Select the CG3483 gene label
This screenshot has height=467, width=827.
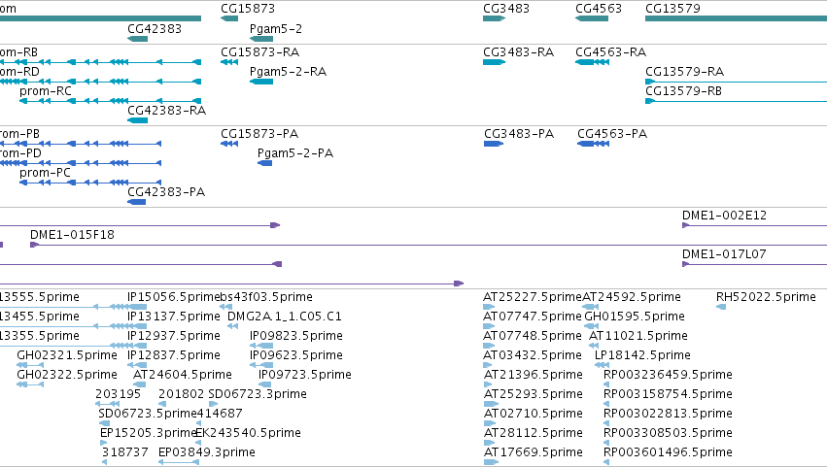click(506, 9)
